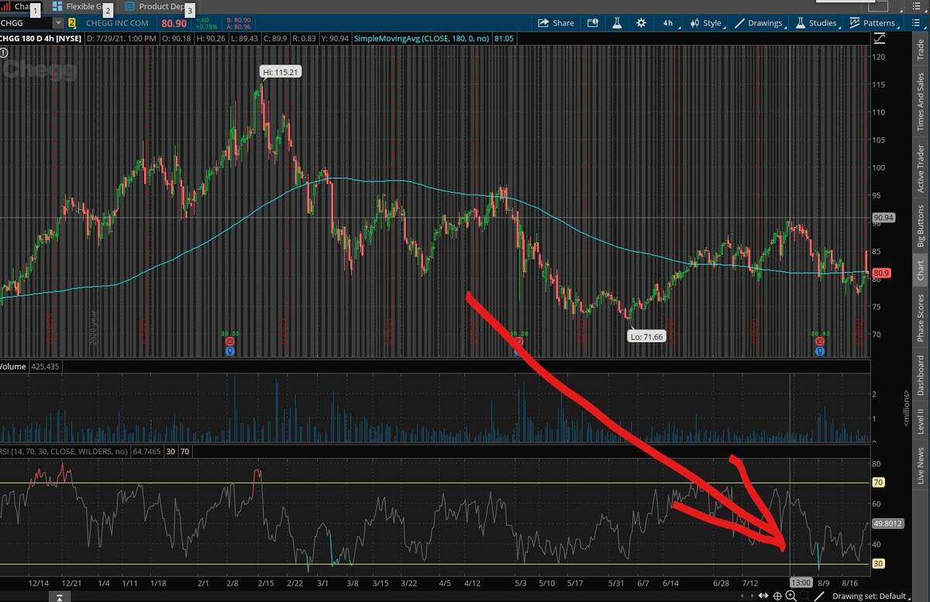Click the 13:00 time marker on the time axis
Image resolution: width=930 pixels, height=602 pixels.
point(801,581)
